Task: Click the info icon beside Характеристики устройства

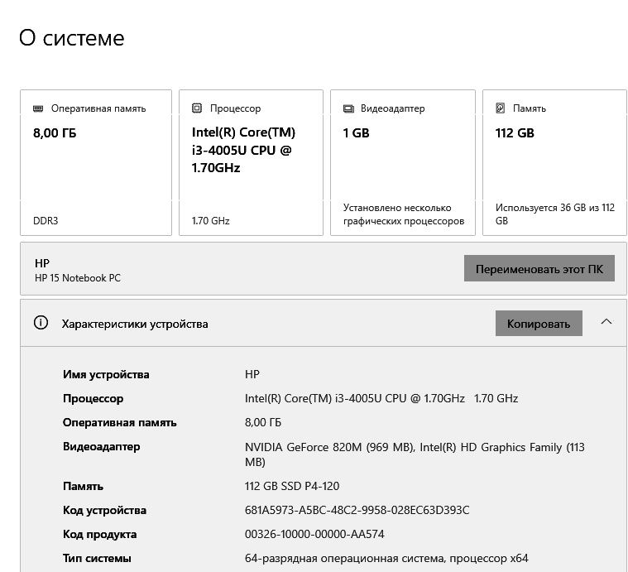Action: coord(41,323)
